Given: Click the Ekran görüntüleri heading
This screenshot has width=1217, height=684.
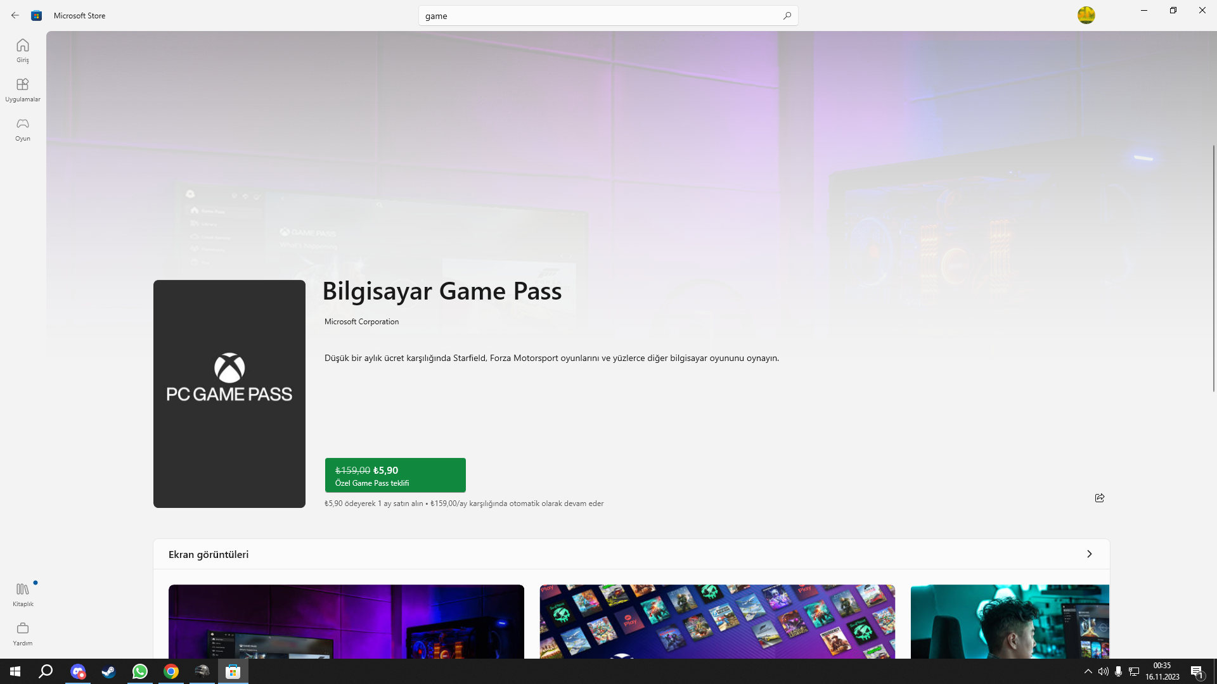Looking at the screenshot, I should pyautogui.click(x=209, y=554).
